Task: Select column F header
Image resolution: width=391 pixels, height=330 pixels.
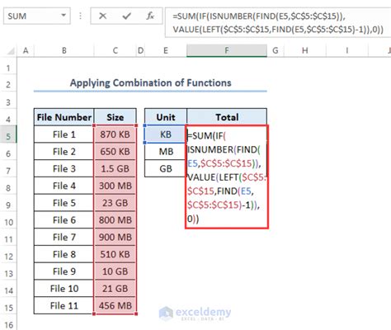Action: (227, 50)
